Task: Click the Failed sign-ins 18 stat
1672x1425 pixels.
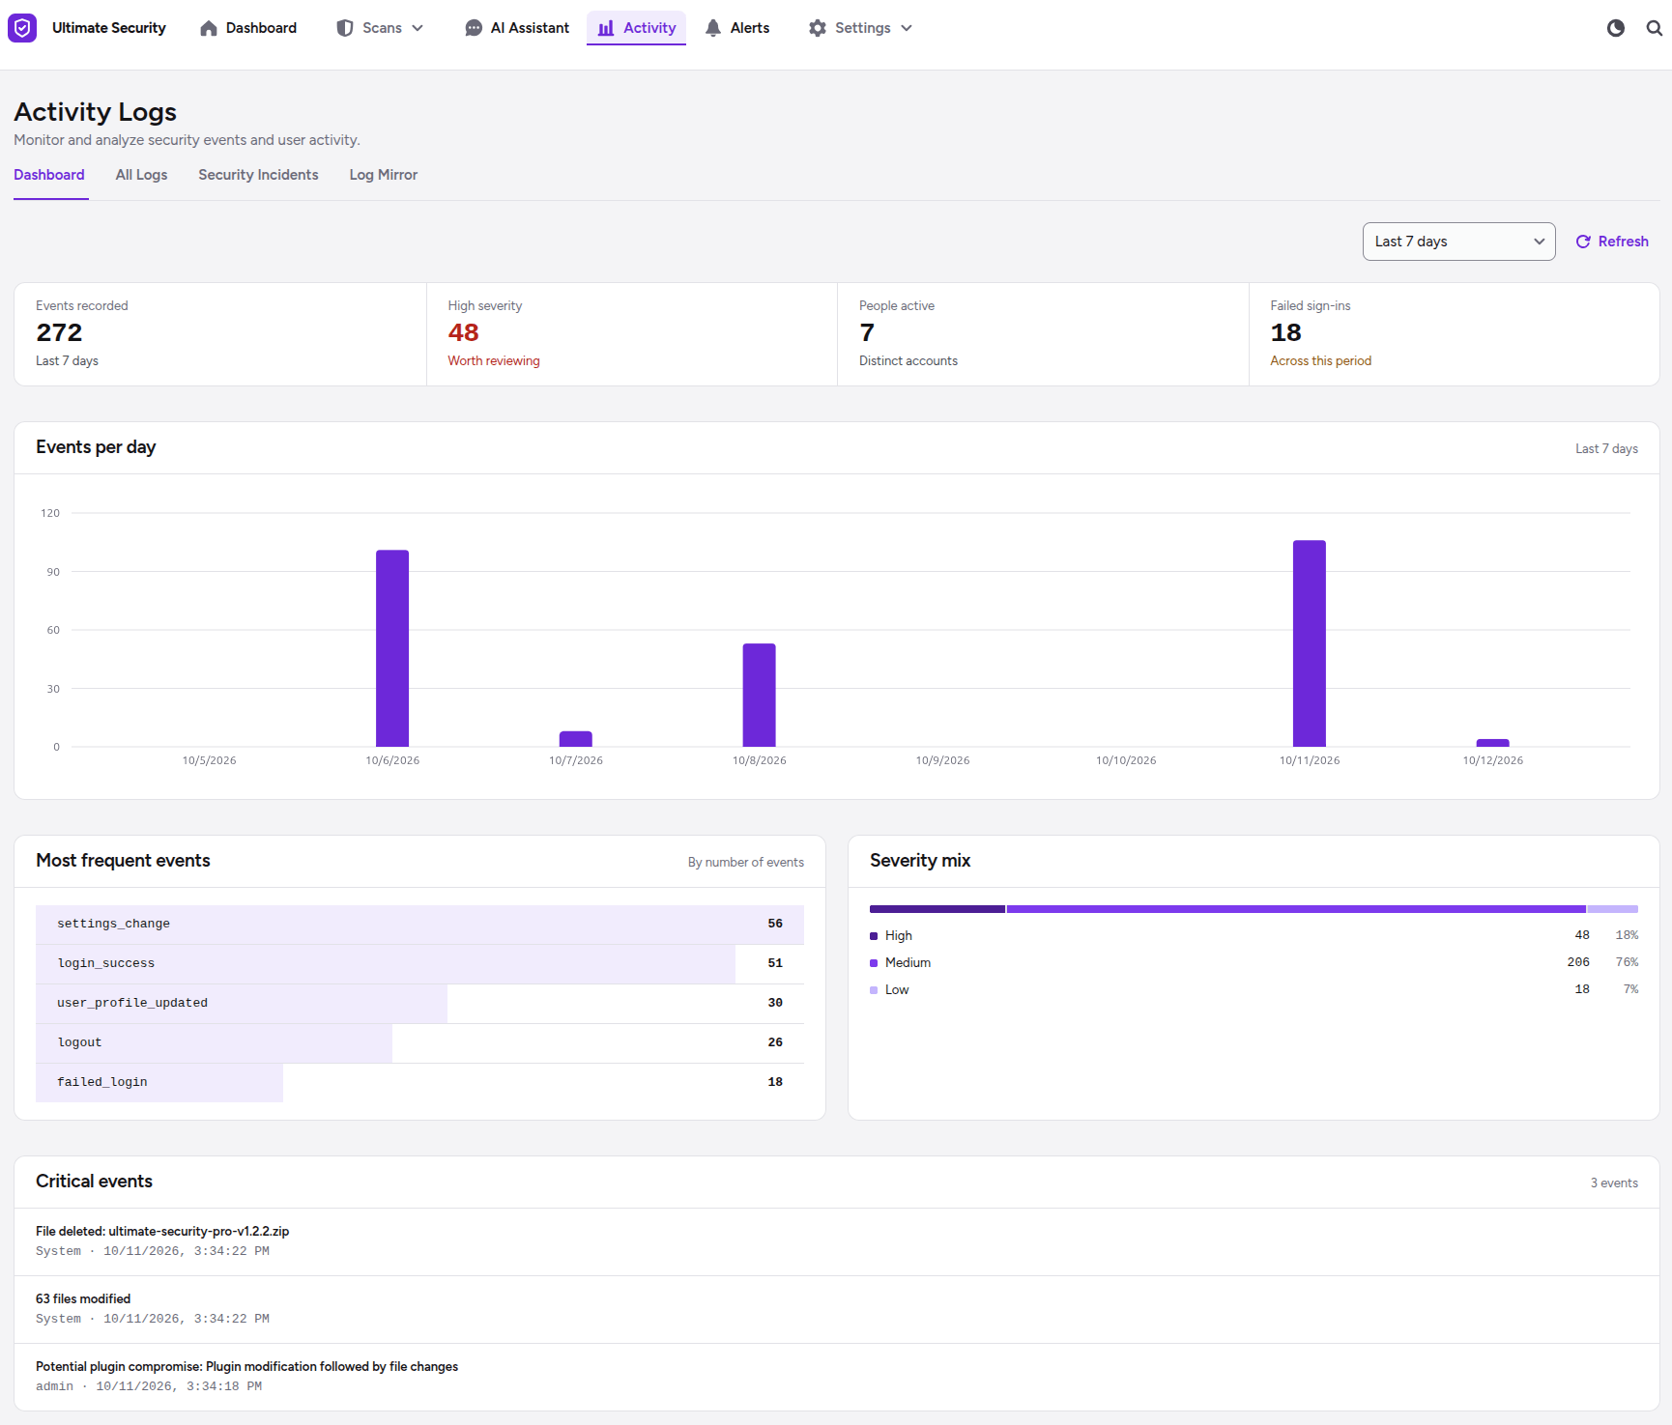Action: tap(1455, 334)
